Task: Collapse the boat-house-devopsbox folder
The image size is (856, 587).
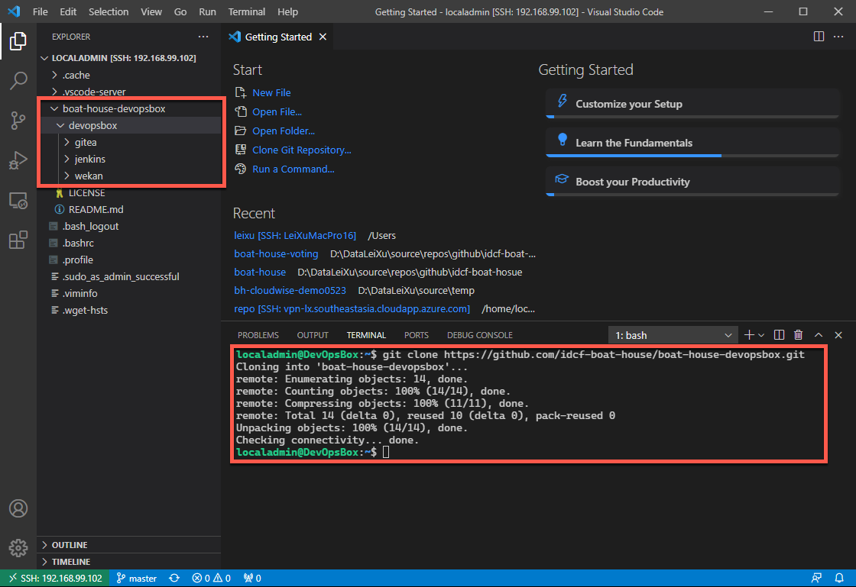Action: coord(129,108)
